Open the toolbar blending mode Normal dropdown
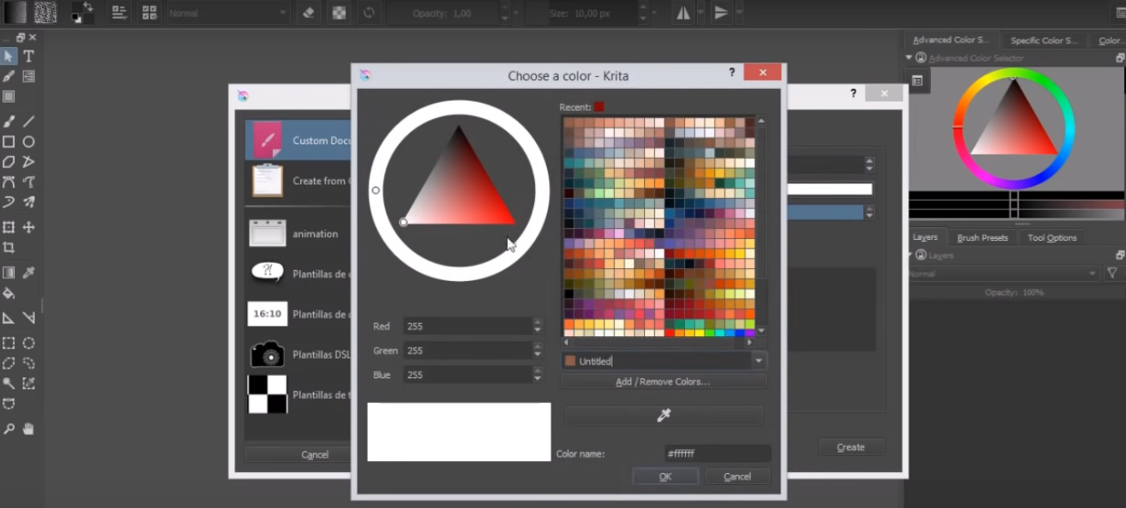 click(228, 13)
